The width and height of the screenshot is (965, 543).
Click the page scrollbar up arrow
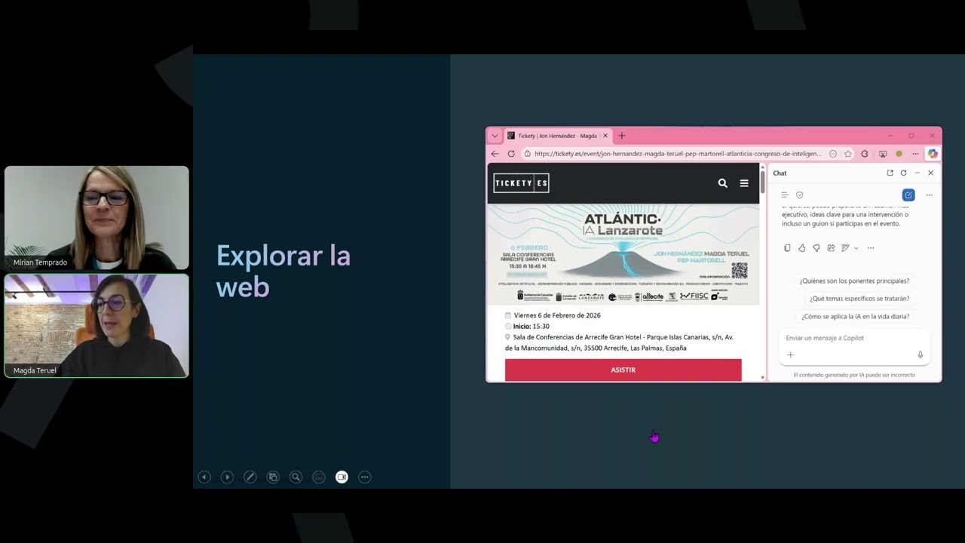[763, 167]
